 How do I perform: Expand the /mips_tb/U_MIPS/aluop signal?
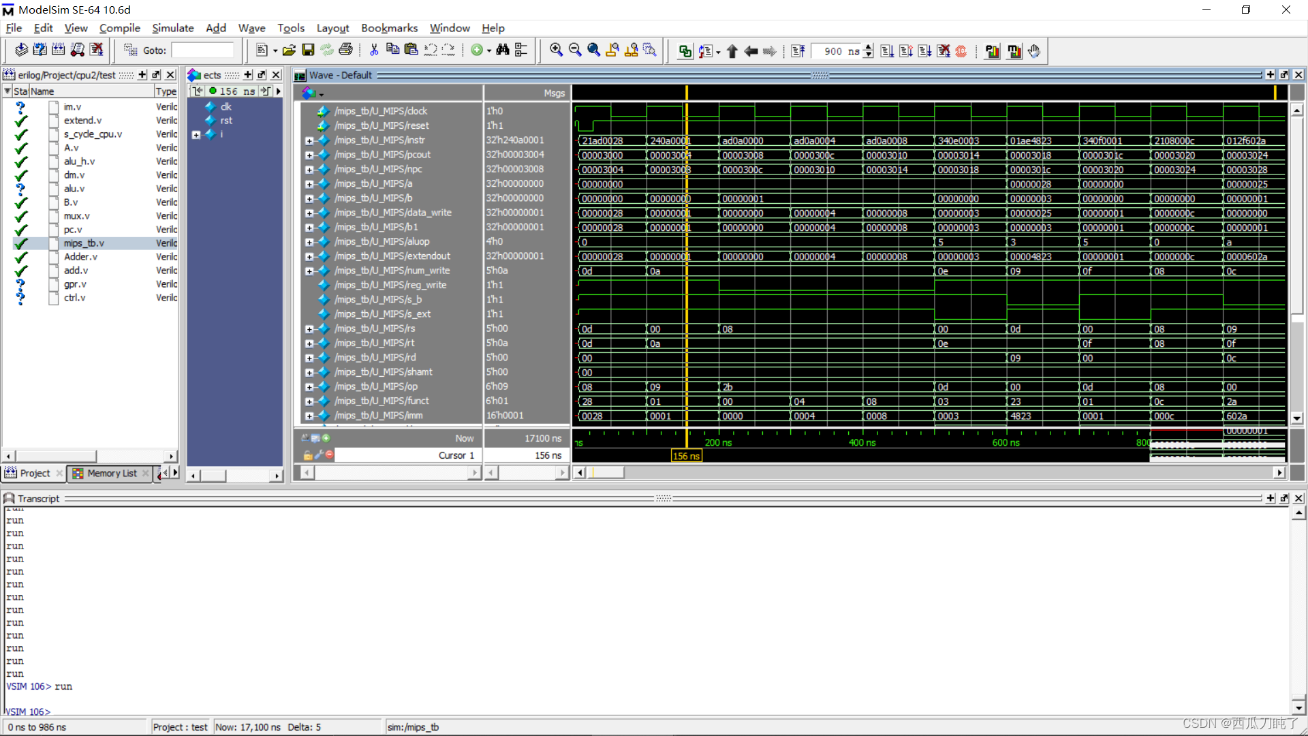tap(309, 242)
